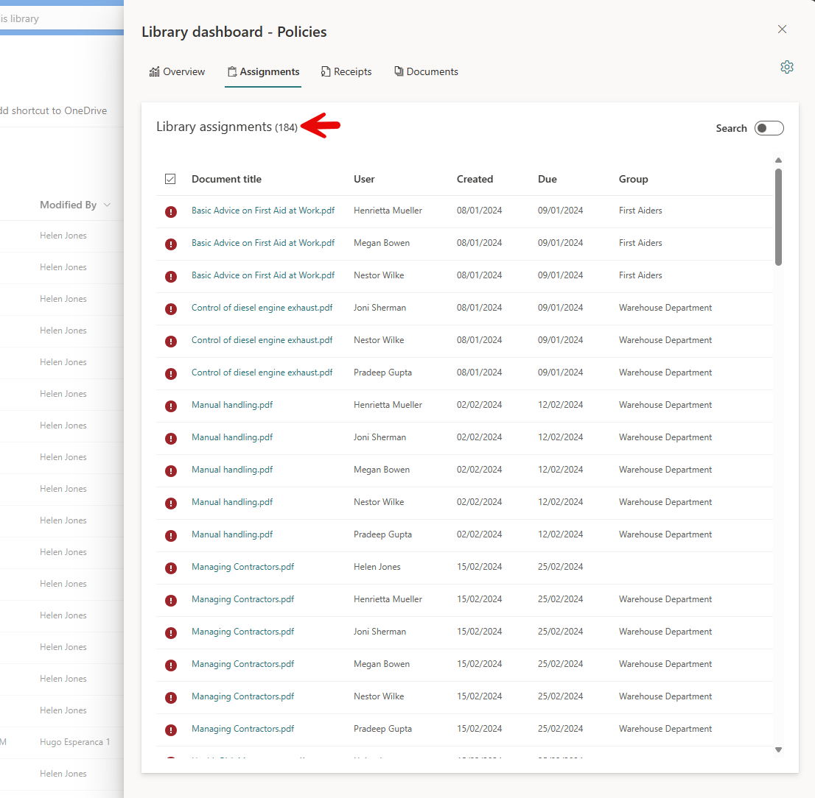Screen dimensions: 815x798
Task: Click the assignments list scrollbar thumb
Action: (778, 217)
